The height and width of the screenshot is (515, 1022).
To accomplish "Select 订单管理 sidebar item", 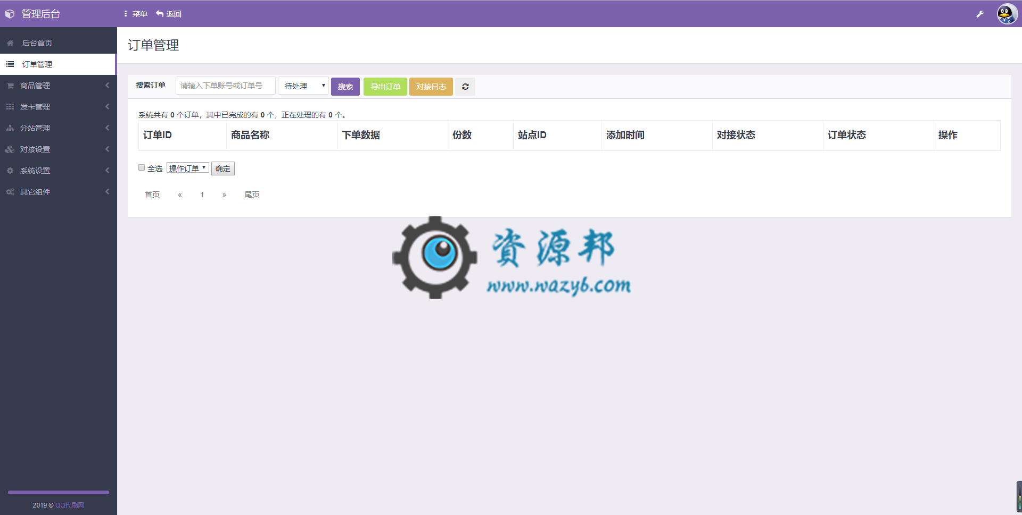I will pyautogui.click(x=58, y=64).
